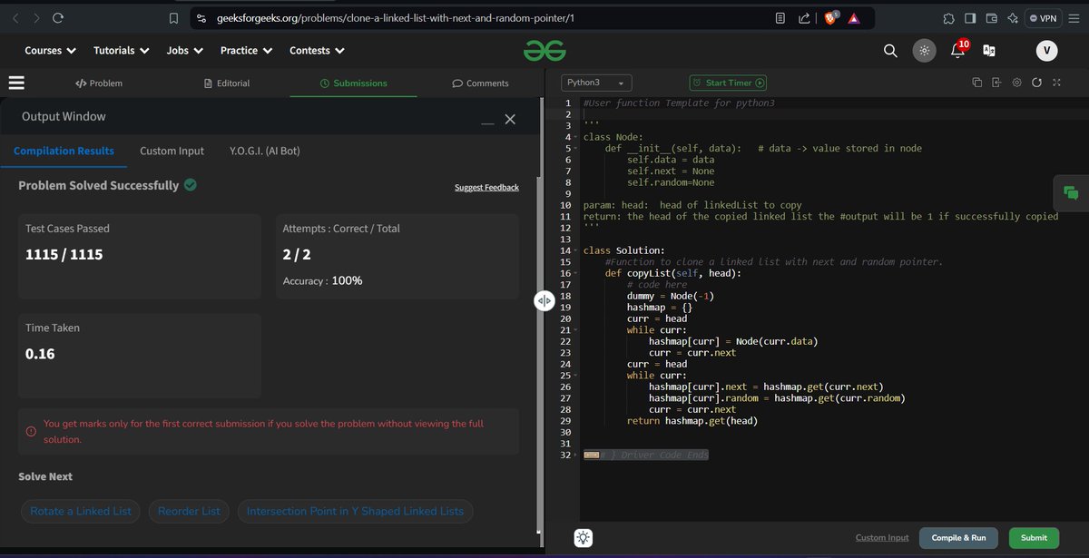Screen dimensions: 1089x558
Task: Go to GeeksforGeeks home via the logo
Action: [544, 51]
